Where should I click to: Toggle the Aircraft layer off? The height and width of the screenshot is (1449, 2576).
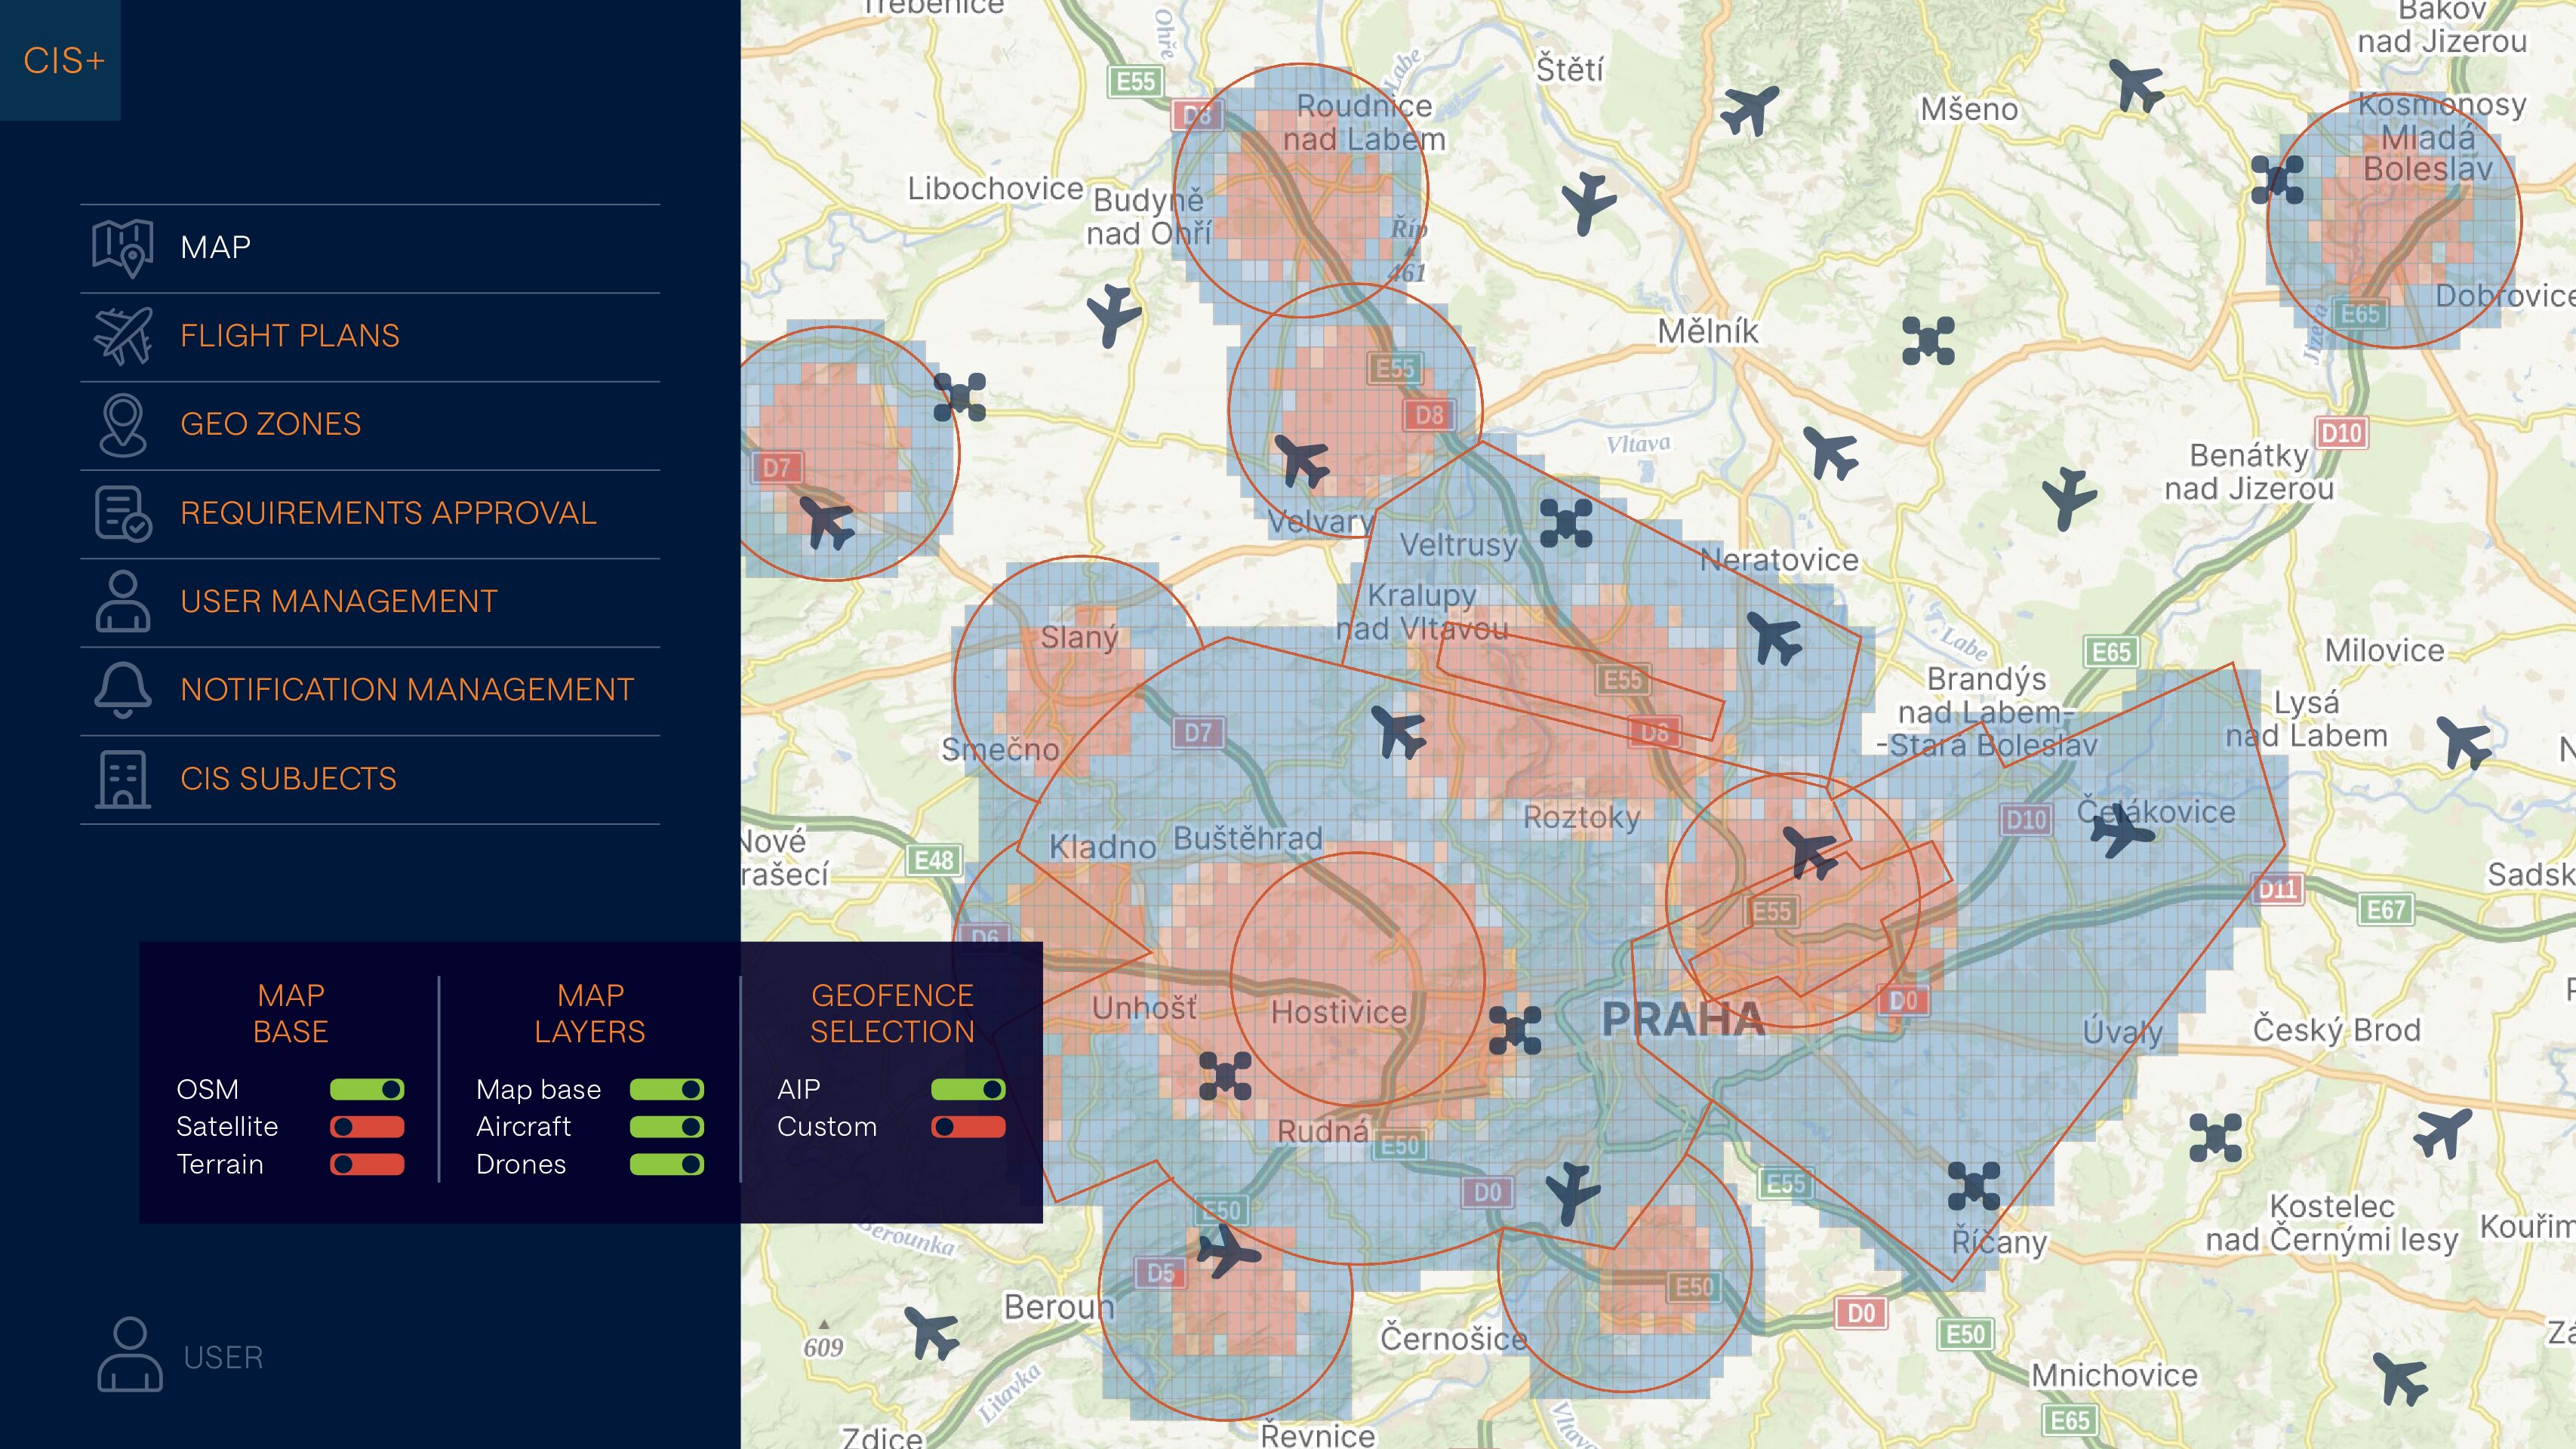pyautogui.click(x=666, y=1127)
